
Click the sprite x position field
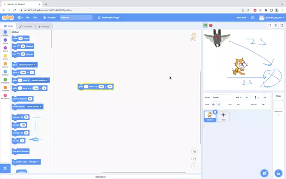point(247,98)
